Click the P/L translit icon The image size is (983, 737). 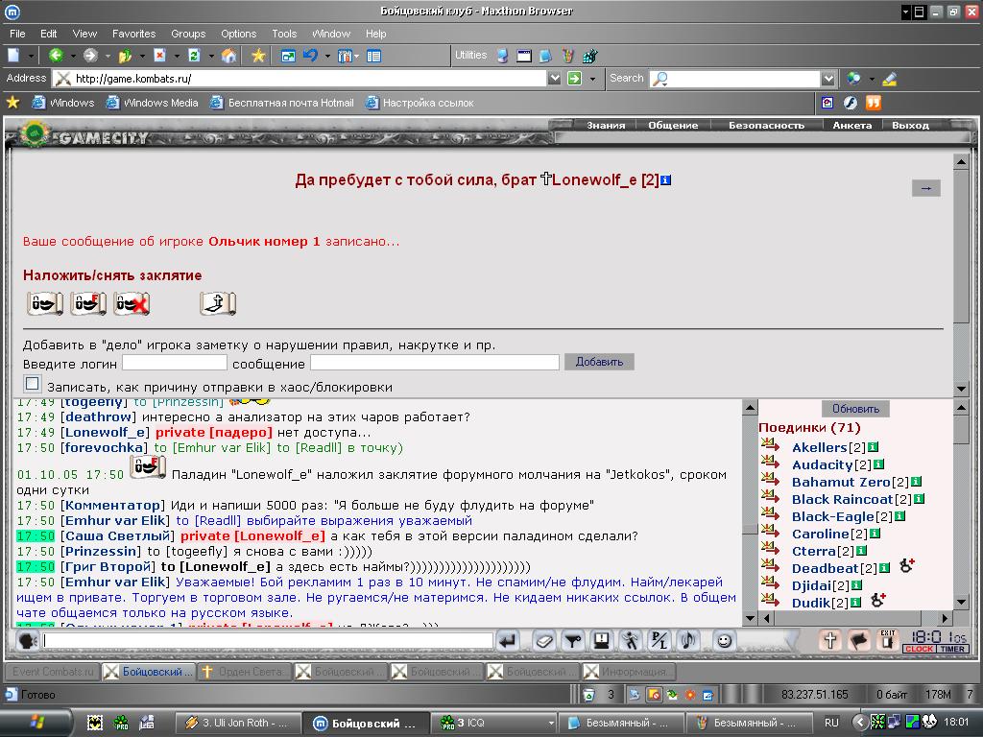pos(659,640)
